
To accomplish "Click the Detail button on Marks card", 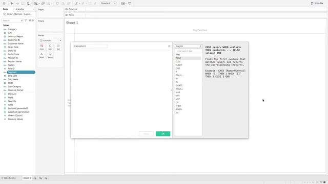I will (42, 55).
